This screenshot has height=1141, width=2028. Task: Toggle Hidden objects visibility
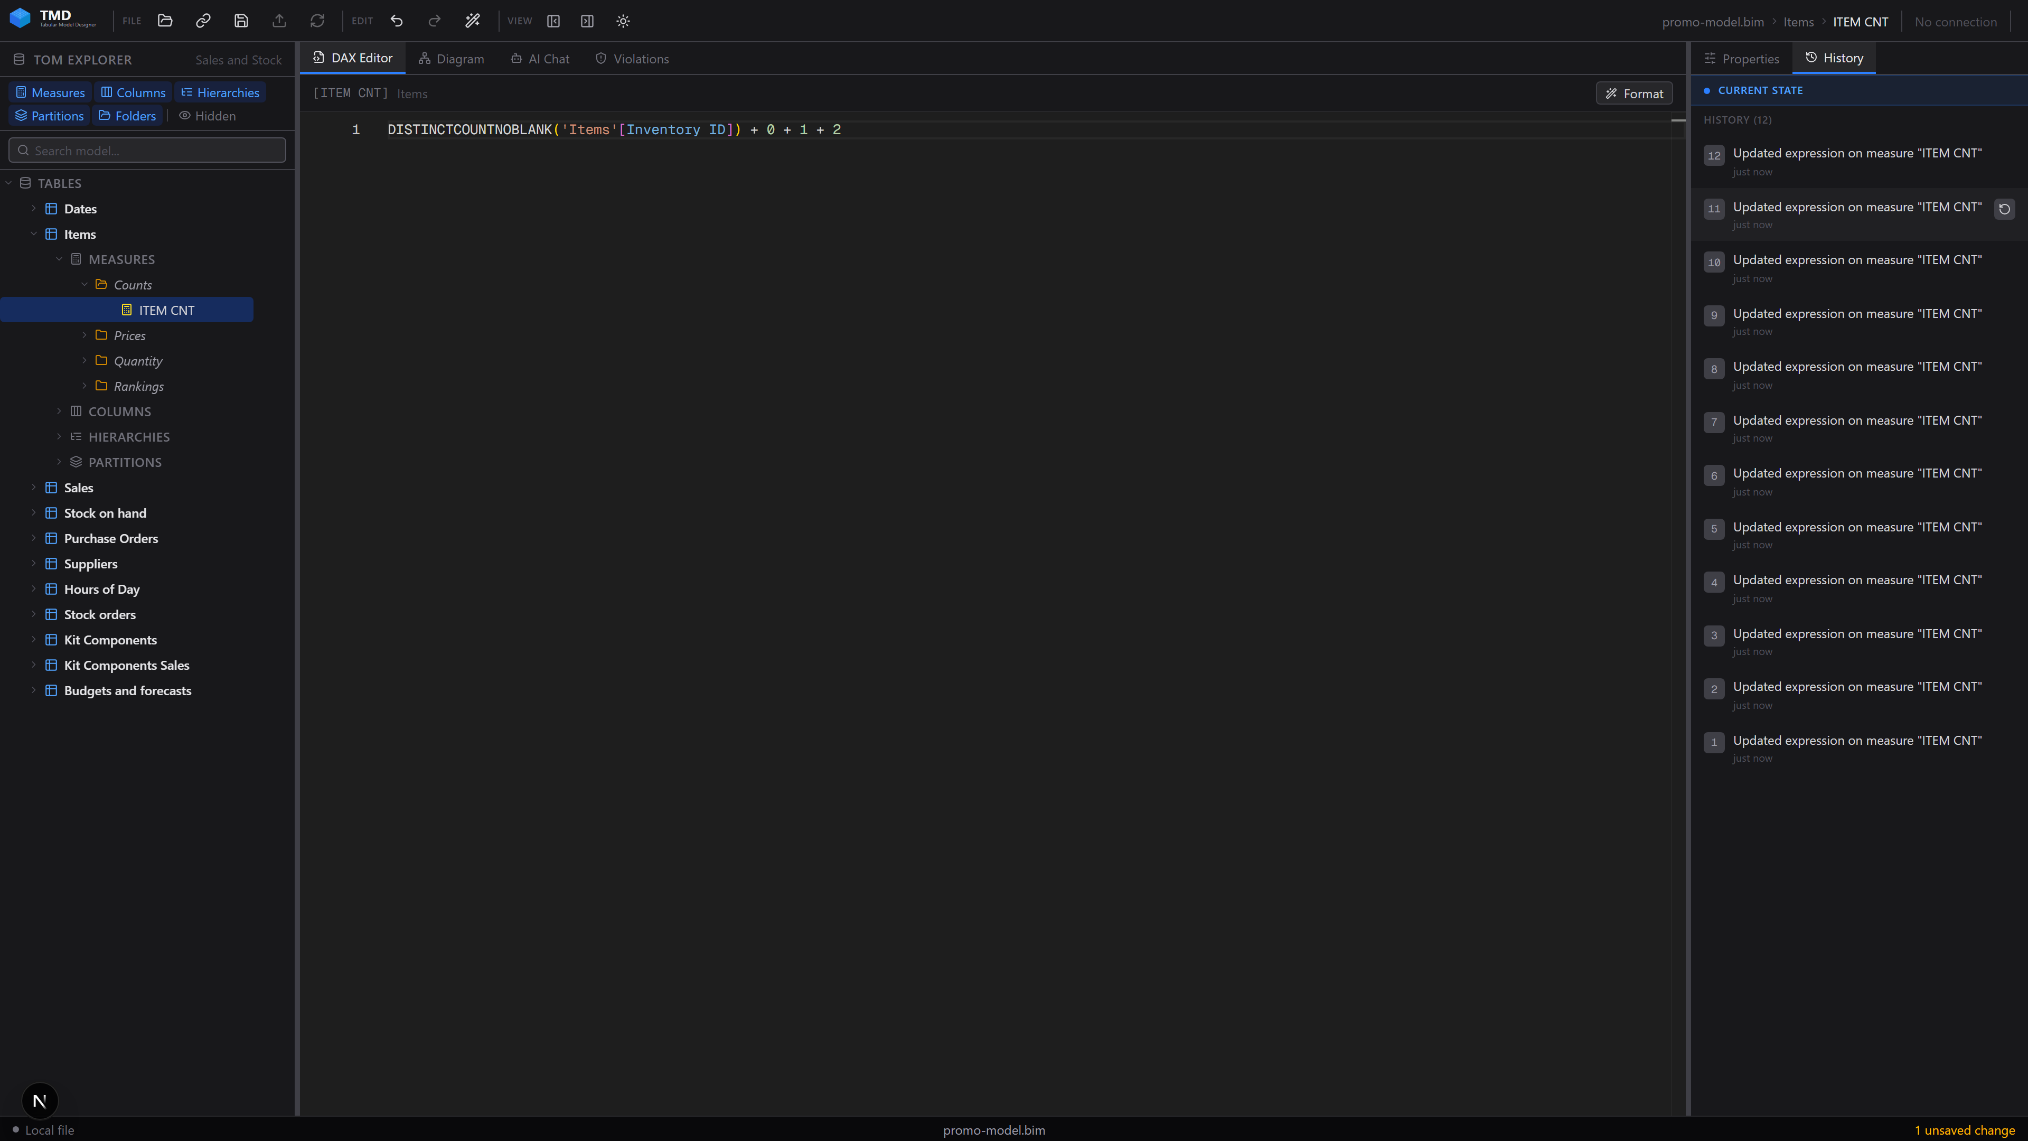pos(208,116)
